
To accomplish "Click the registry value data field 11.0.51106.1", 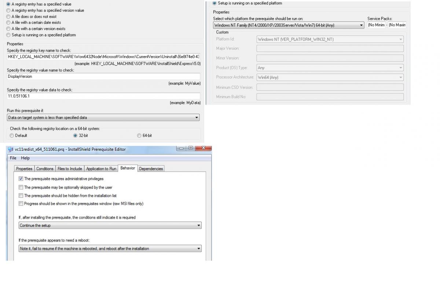I will click(x=103, y=96).
